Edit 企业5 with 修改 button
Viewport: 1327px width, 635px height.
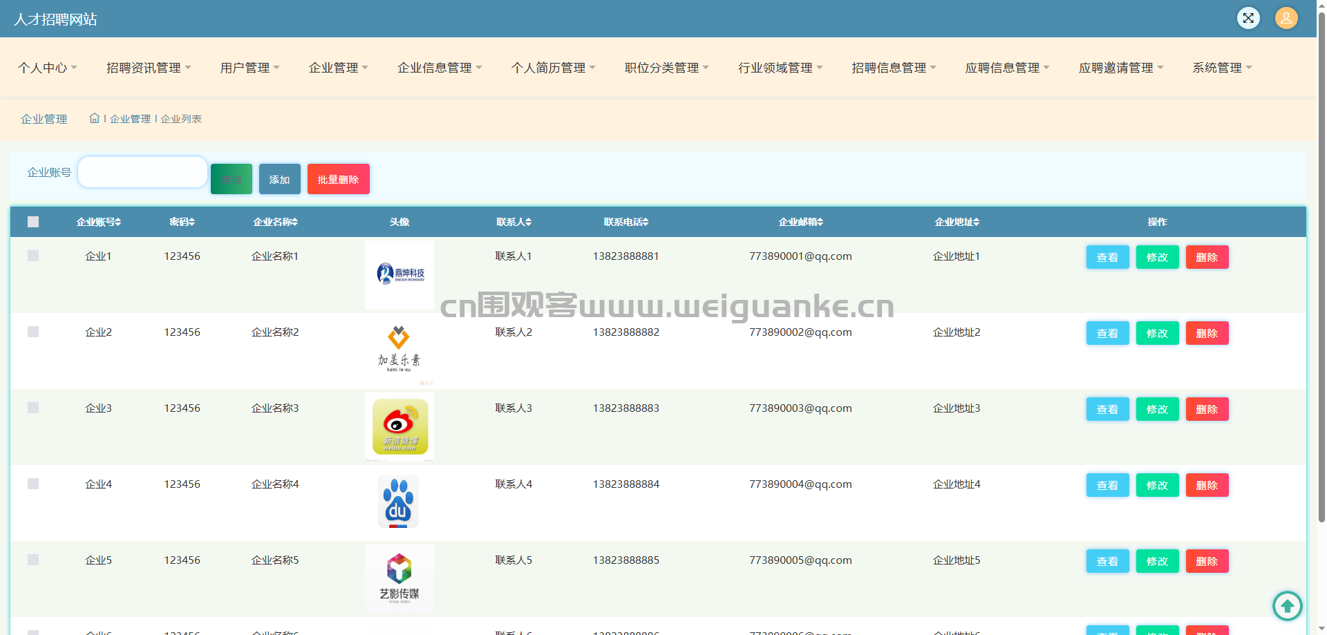1157,561
